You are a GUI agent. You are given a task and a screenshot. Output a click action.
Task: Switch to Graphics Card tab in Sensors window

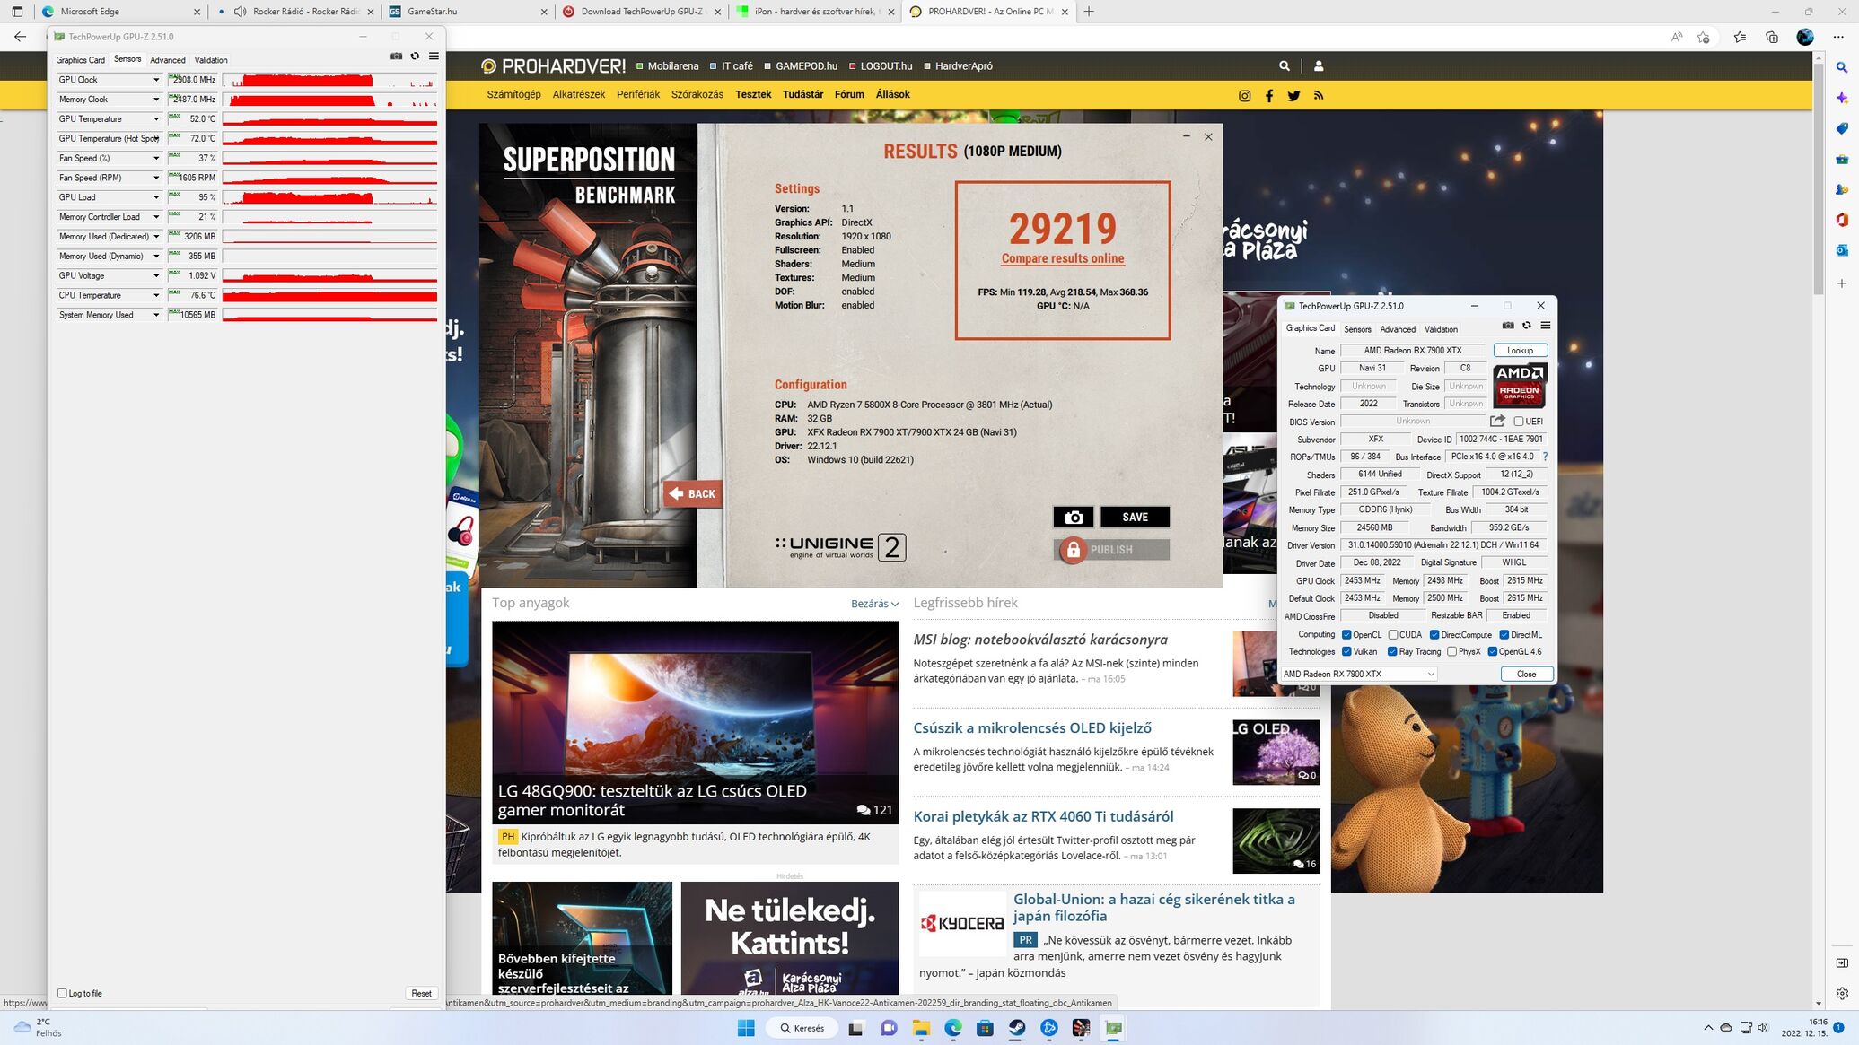point(81,60)
